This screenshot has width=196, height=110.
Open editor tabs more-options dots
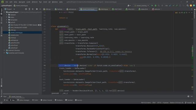click(192, 9)
